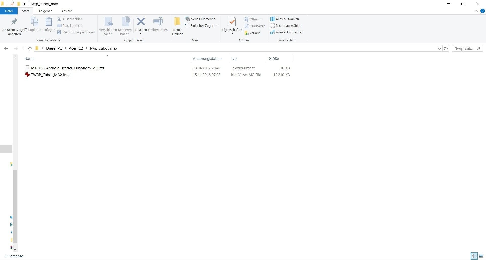This screenshot has height=260, width=486.
Task: Open the Datei menu tab
Action: [x=9, y=11]
